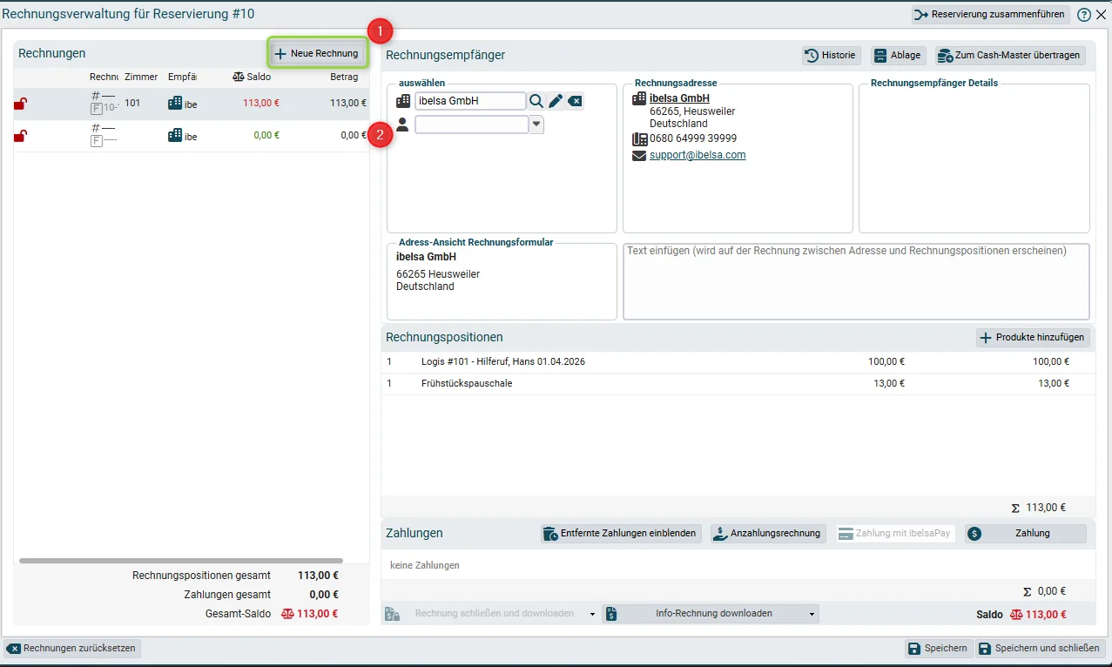Show removed payments with Entfernte Zahlungen einblenden
This screenshot has width=1112, height=667.
(x=621, y=534)
